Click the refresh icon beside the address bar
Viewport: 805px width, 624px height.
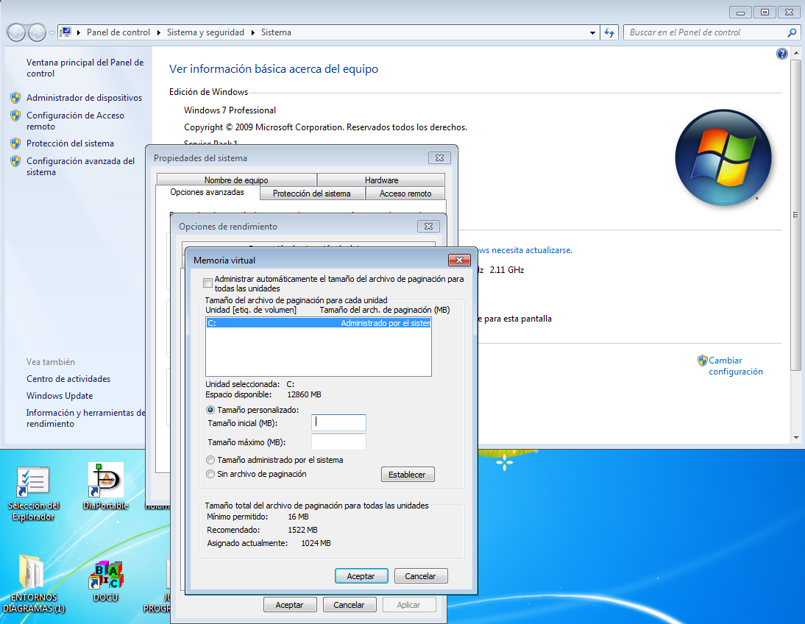[x=609, y=32]
